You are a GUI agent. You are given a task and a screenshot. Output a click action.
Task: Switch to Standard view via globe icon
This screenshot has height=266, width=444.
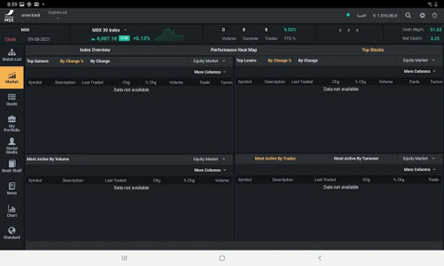(12, 233)
